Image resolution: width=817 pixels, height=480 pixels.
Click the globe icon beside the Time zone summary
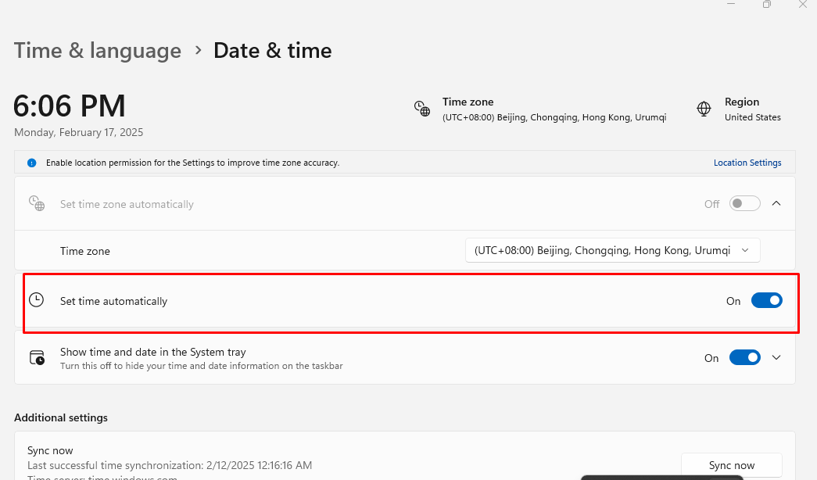[x=422, y=109]
